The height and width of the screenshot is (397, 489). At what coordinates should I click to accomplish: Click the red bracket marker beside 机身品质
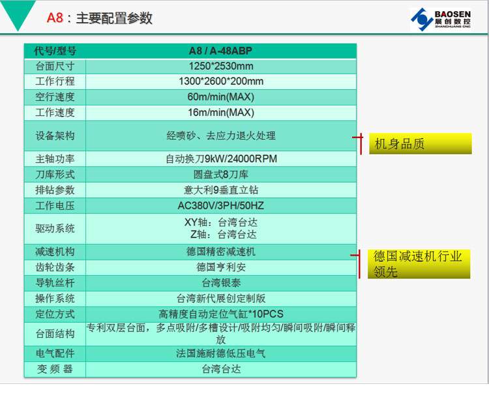(358, 143)
